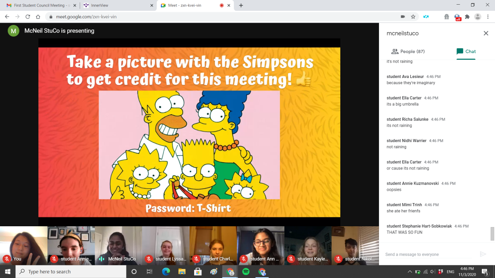Click the Windows taskbar search box
Image resolution: width=495 pixels, height=278 pixels.
pos(71,272)
